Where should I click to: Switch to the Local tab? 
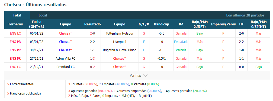click(x=43, y=15)
